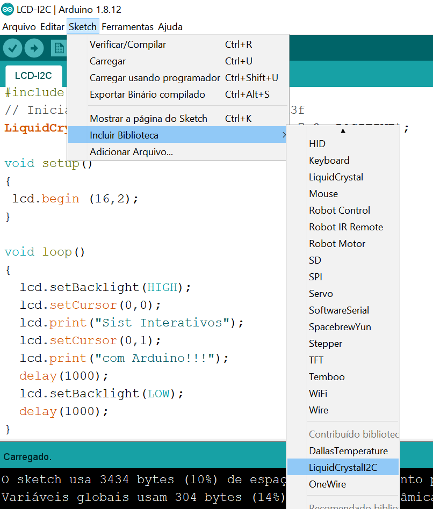This screenshot has width=433, height=509.
Task: Open the Arquivo menu
Action: tap(19, 26)
